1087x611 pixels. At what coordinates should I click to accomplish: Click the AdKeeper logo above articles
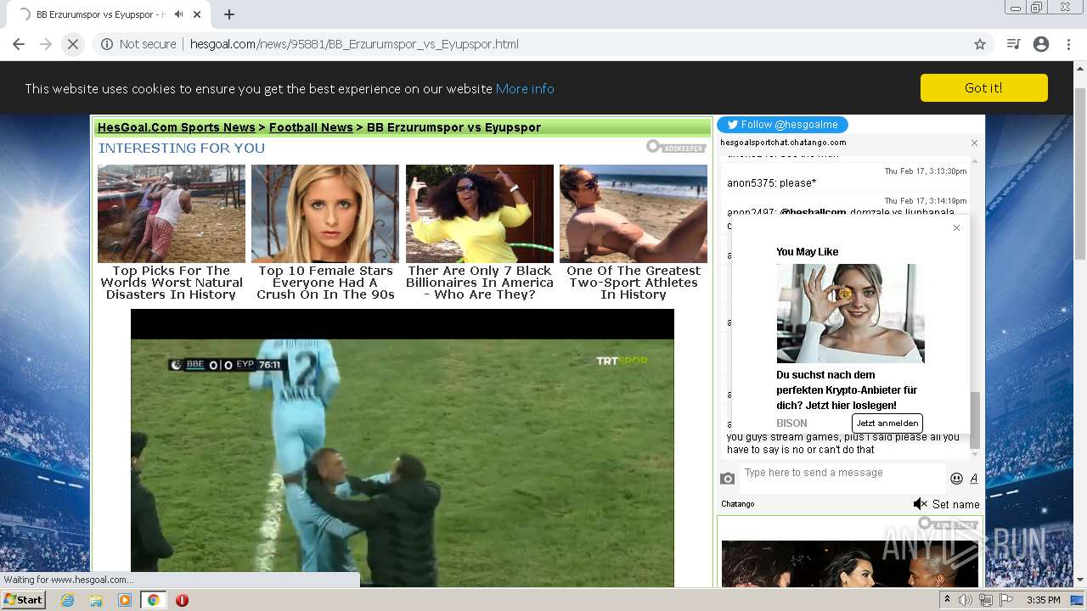tap(676, 147)
